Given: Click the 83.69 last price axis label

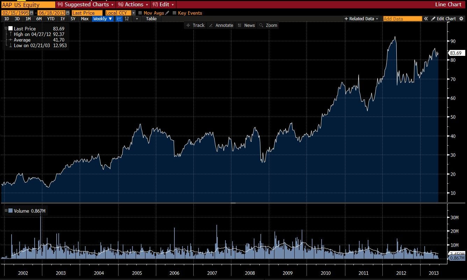Looking at the screenshot, I should [457, 53].
